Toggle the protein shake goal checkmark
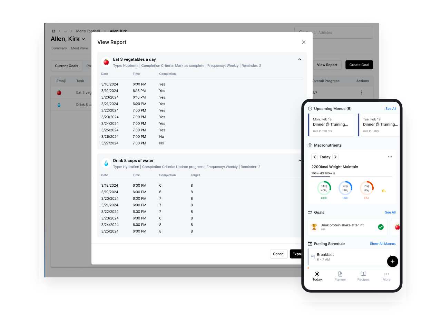441x323 pixels. (x=381, y=227)
